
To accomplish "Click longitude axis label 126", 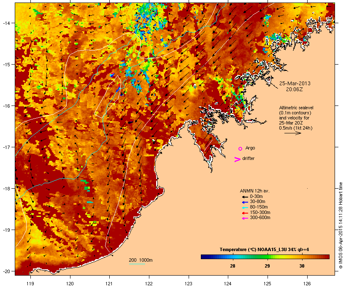I will point(307,284).
